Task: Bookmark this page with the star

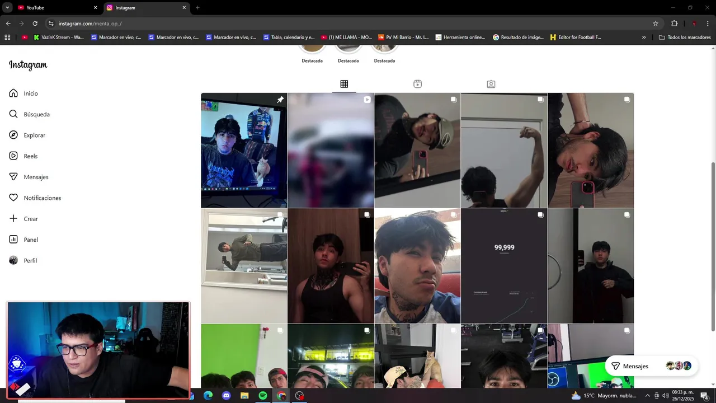Action: click(656, 24)
